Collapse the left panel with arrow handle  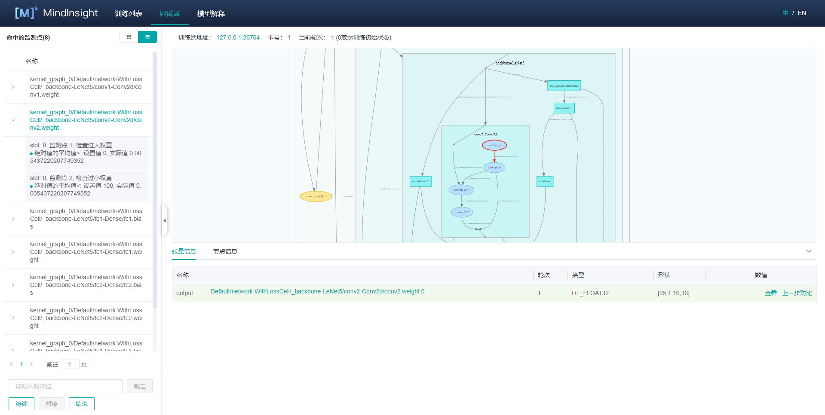[164, 220]
